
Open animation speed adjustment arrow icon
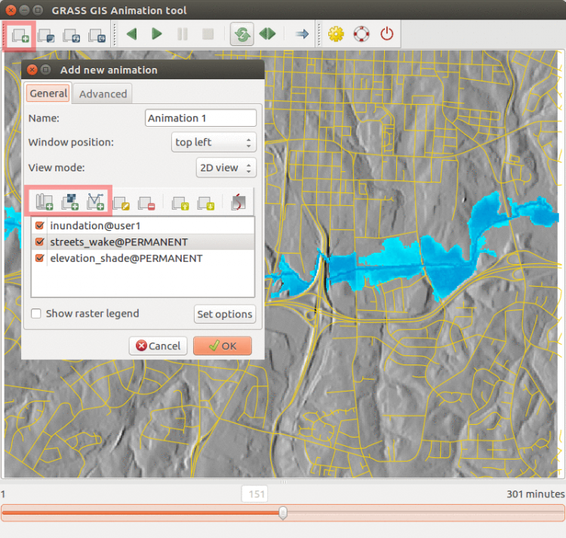pos(302,34)
